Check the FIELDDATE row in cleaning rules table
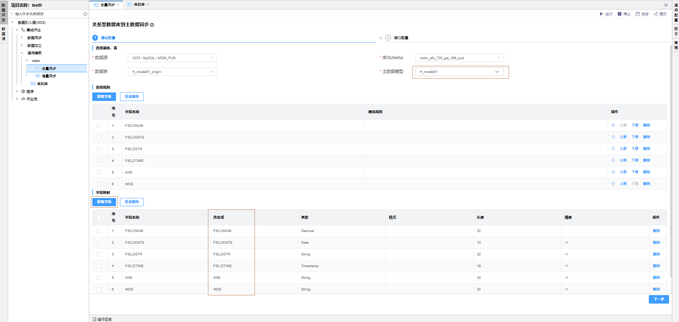Viewport: 679px width, 322px height. pyautogui.click(x=99, y=137)
